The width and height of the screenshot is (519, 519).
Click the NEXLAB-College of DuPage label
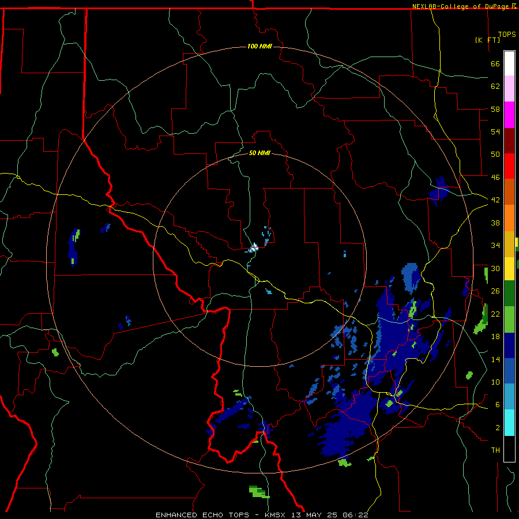(460, 6)
